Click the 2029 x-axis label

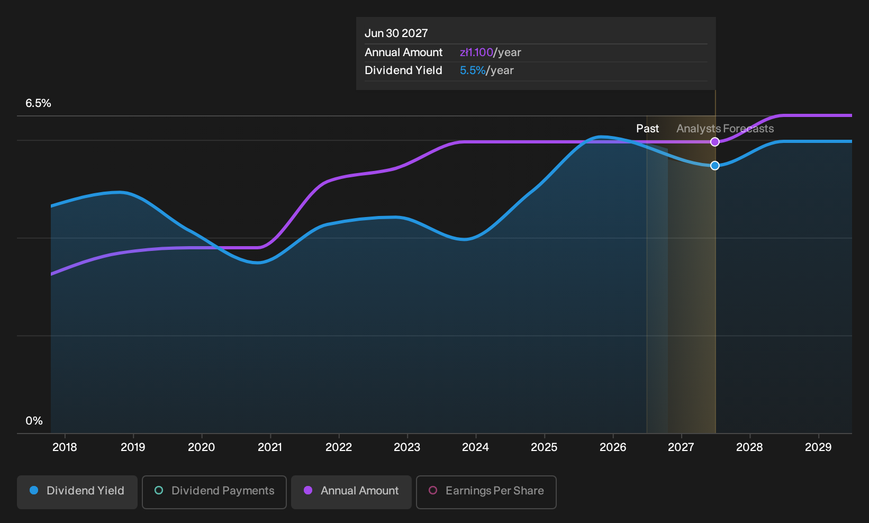(x=818, y=447)
